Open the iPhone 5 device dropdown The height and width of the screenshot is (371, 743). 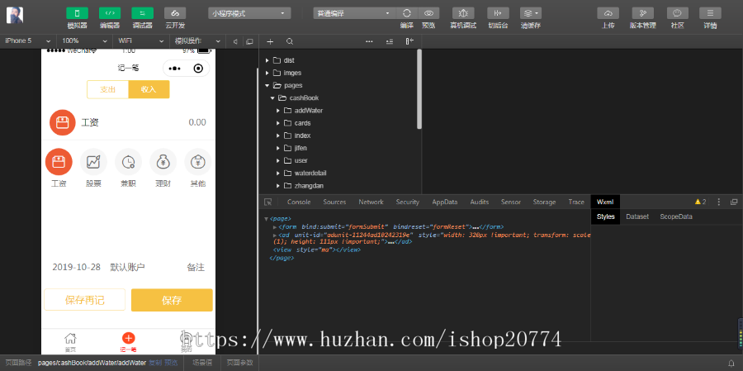coord(26,40)
